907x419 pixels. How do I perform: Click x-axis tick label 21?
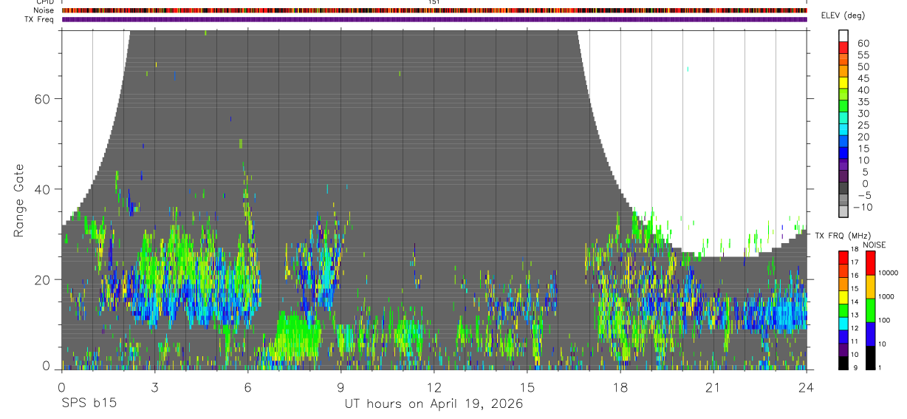click(x=713, y=386)
